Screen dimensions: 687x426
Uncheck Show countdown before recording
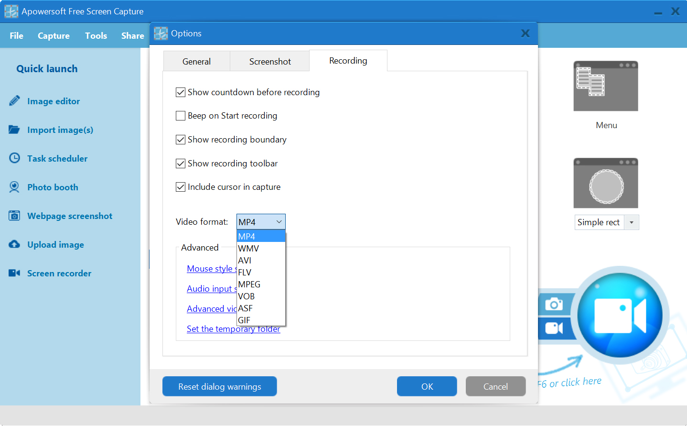point(181,92)
